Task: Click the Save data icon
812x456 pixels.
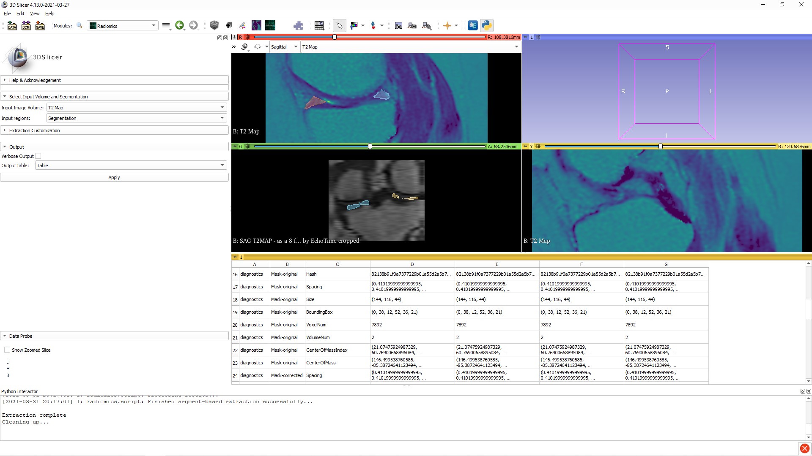Action: coord(40,25)
